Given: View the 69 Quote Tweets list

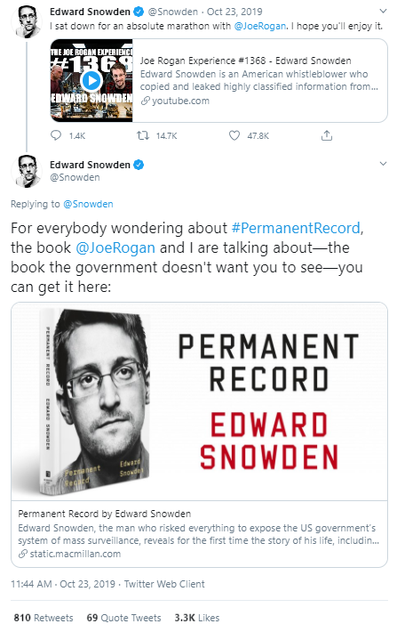Looking at the screenshot, I should click(123, 618).
